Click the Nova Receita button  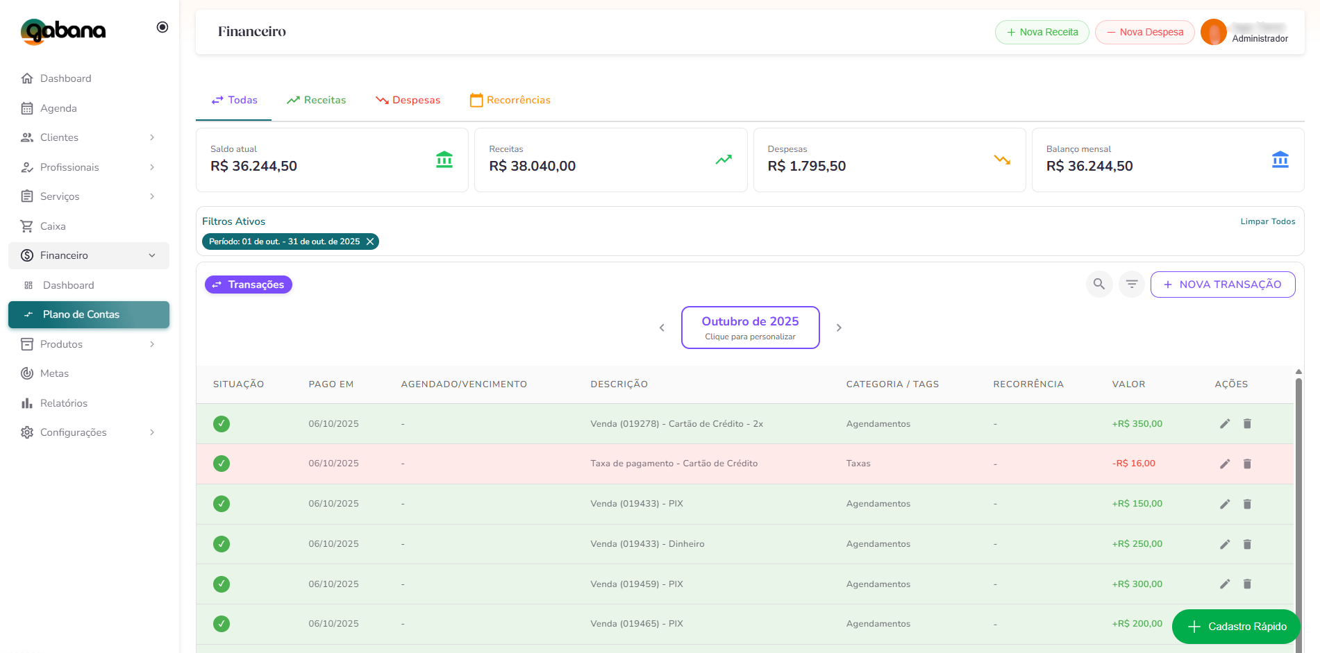click(x=1042, y=32)
